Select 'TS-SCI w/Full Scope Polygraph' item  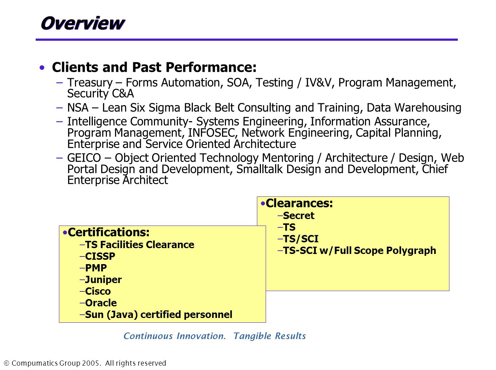pyautogui.click(x=360, y=250)
